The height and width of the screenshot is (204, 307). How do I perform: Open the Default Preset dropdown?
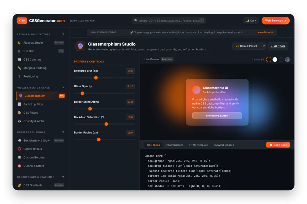point(249,46)
